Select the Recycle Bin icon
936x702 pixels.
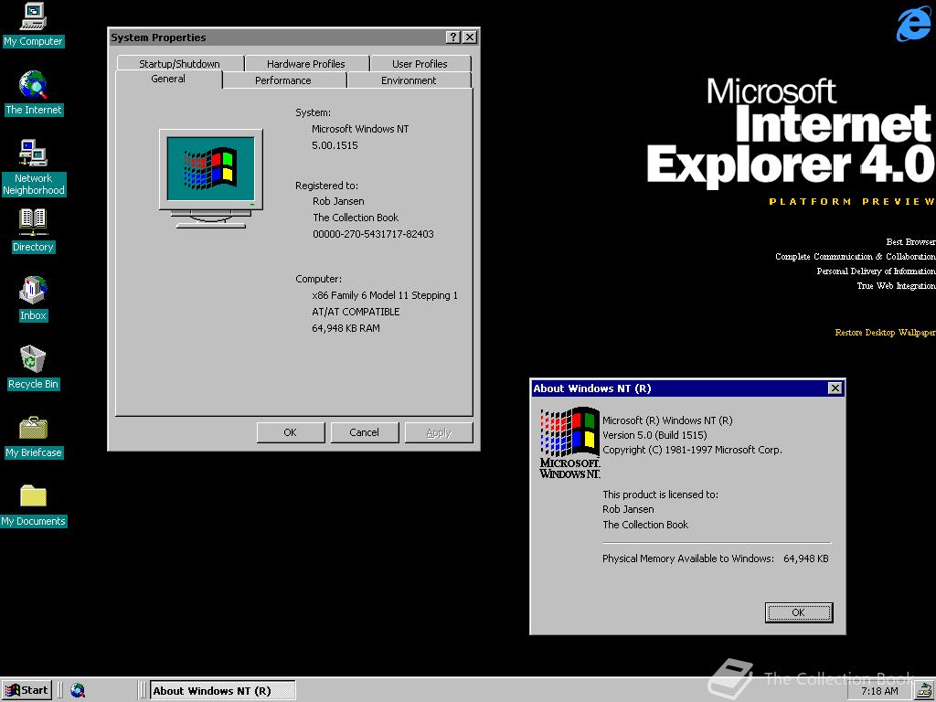coord(33,367)
